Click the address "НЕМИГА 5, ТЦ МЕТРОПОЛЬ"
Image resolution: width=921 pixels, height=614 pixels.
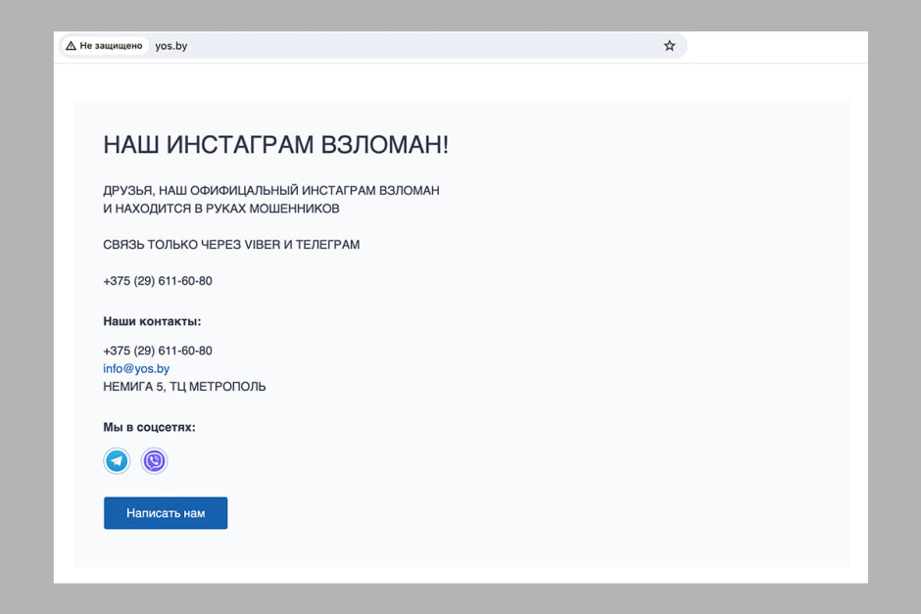tap(184, 387)
